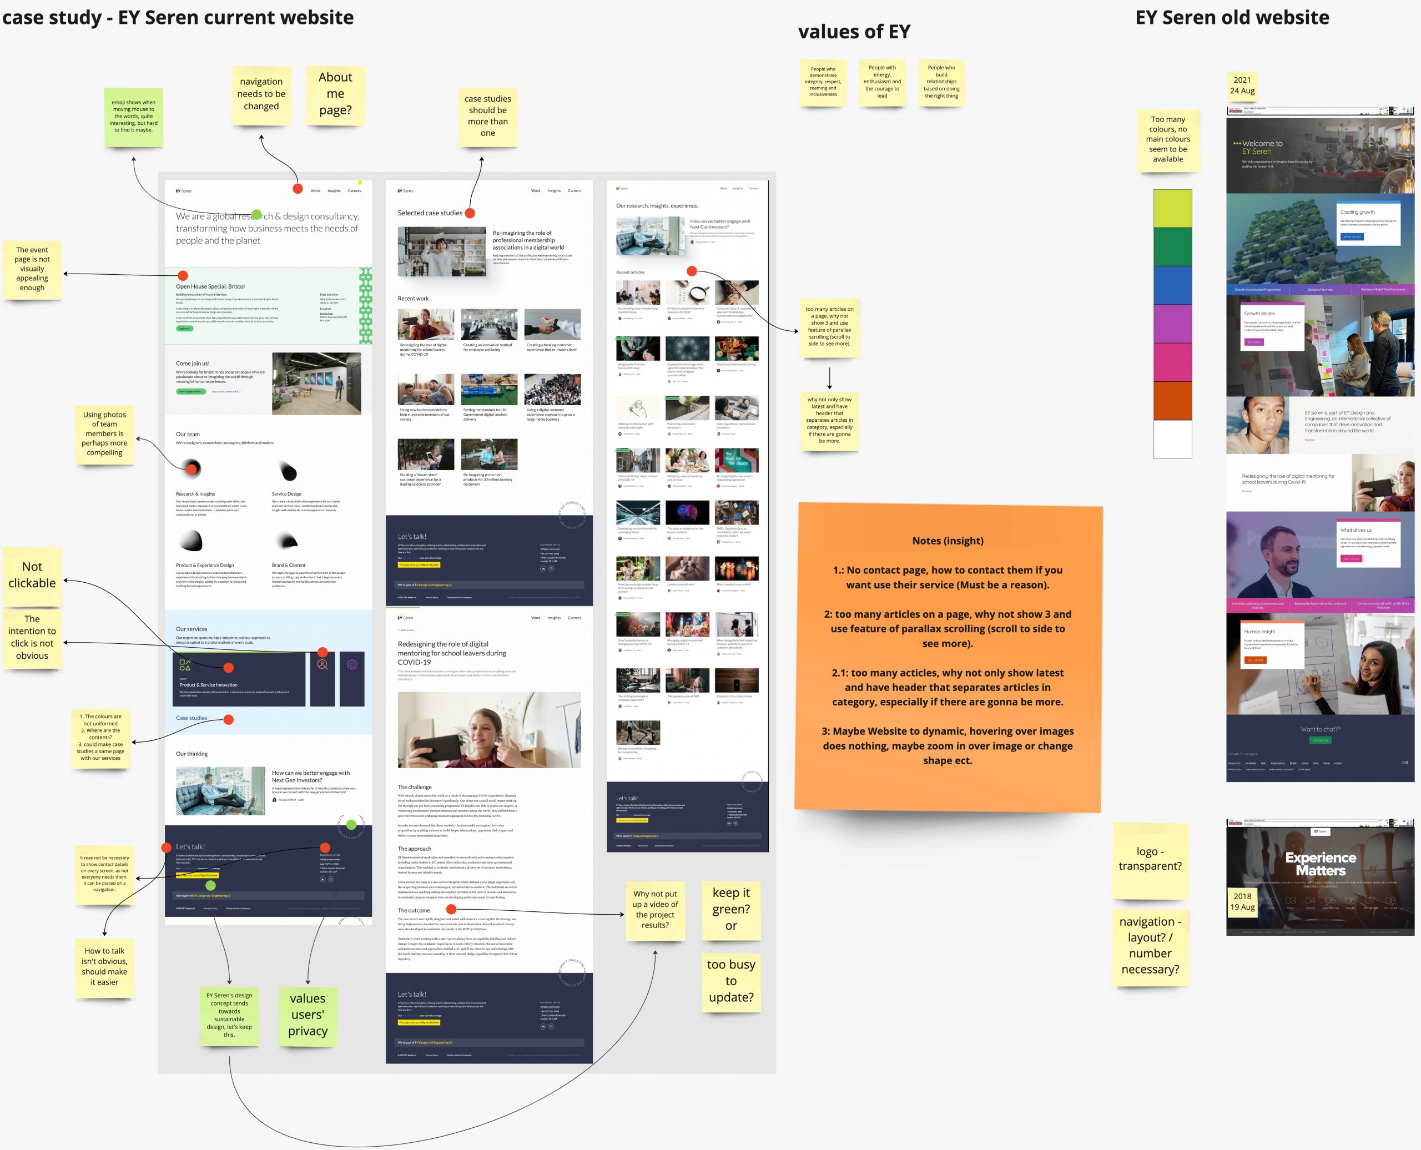
Task: Click the 'Brand & Content' blob icon
Action: coord(288,542)
